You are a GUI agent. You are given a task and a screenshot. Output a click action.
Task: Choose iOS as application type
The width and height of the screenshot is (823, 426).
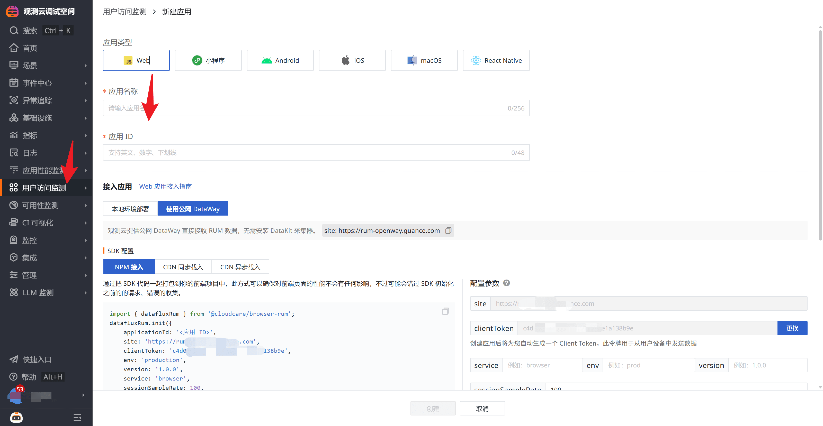352,60
